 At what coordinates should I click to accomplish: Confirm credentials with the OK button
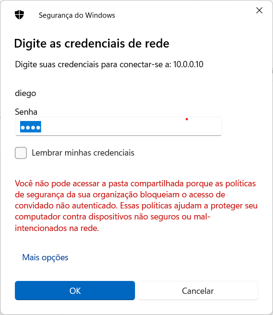click(75, 291)
